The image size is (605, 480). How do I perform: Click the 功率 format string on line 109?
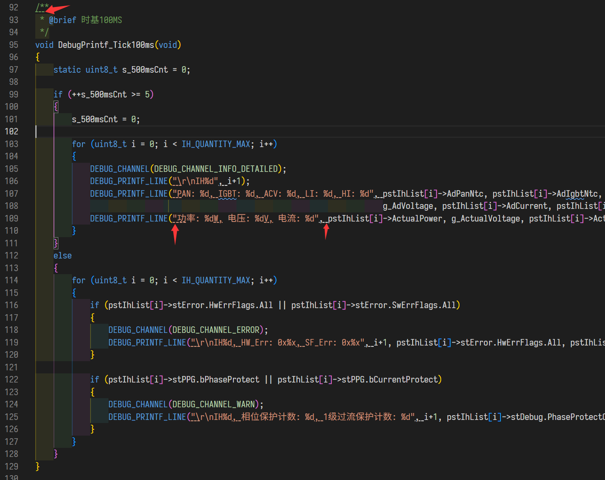pos(187,218)
